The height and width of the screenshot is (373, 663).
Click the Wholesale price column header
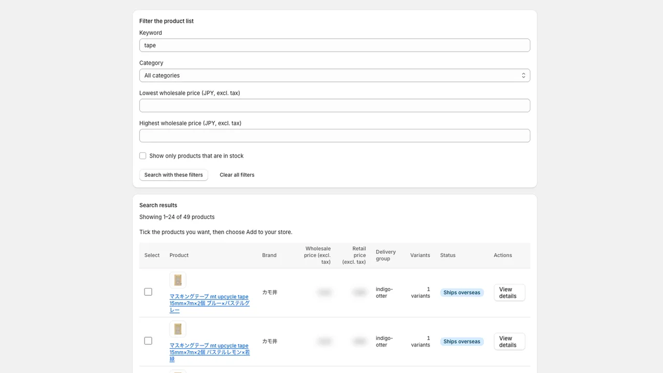(x=317, y=255)
